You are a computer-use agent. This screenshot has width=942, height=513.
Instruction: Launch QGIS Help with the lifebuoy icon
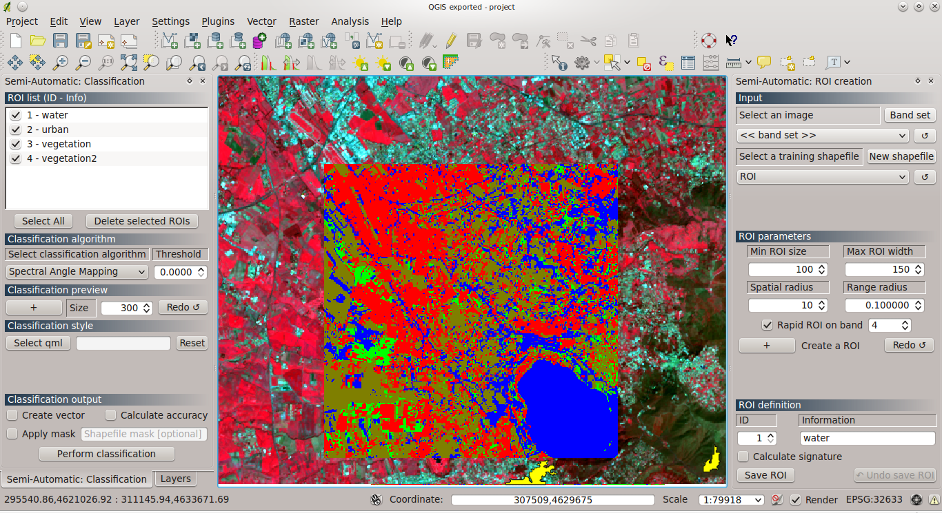click(x=709, y=41)
